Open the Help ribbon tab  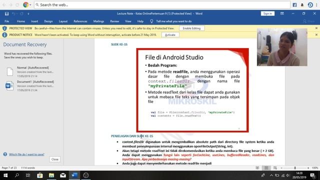pyautogui.click(x=140, y=21)
